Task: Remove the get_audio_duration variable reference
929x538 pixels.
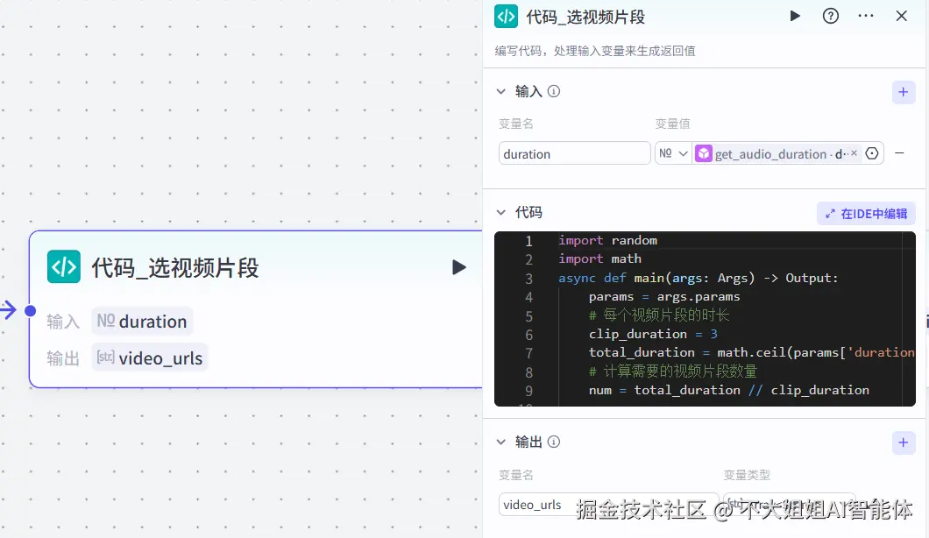Action: coord(856,153)
